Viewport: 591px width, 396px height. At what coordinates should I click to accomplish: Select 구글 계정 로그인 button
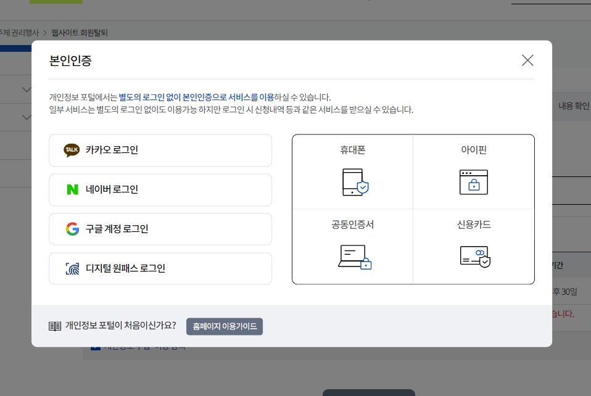tap(160, 229)
